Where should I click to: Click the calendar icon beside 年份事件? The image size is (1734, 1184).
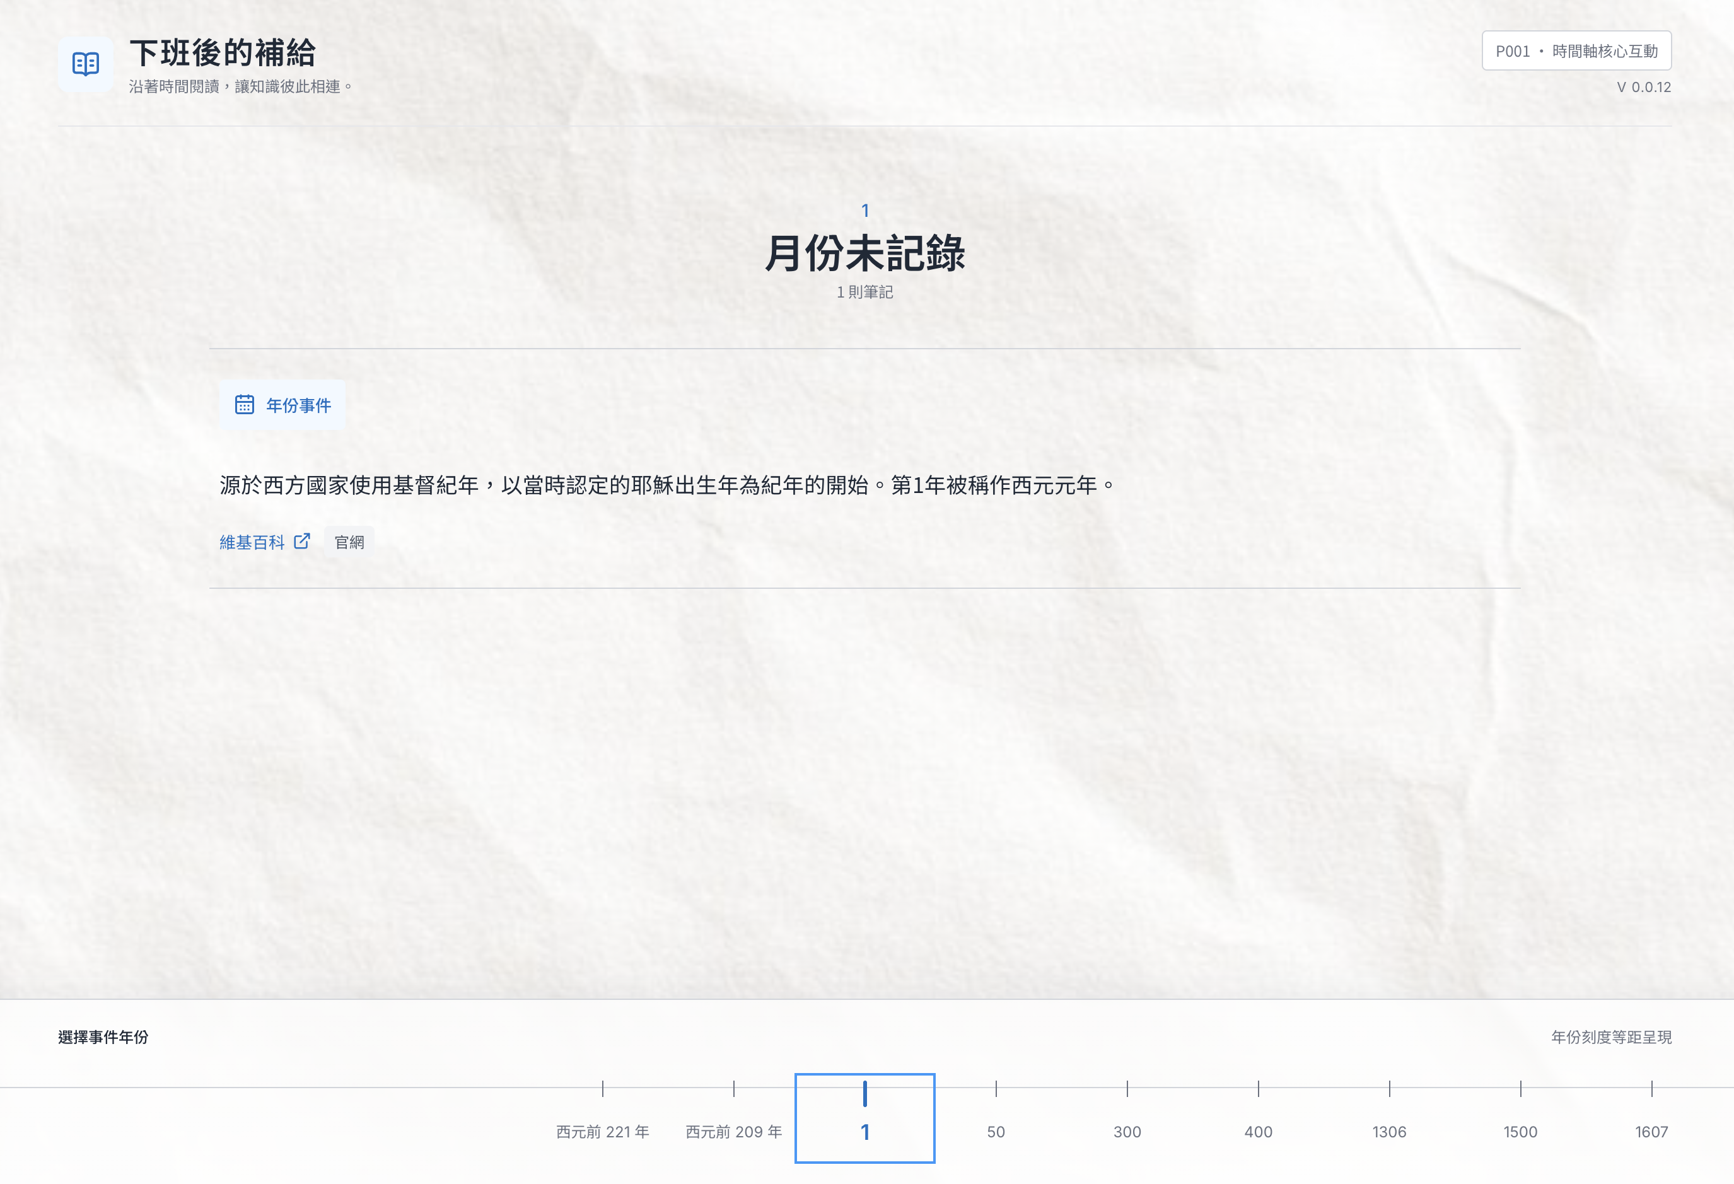(x=245, y=404)
